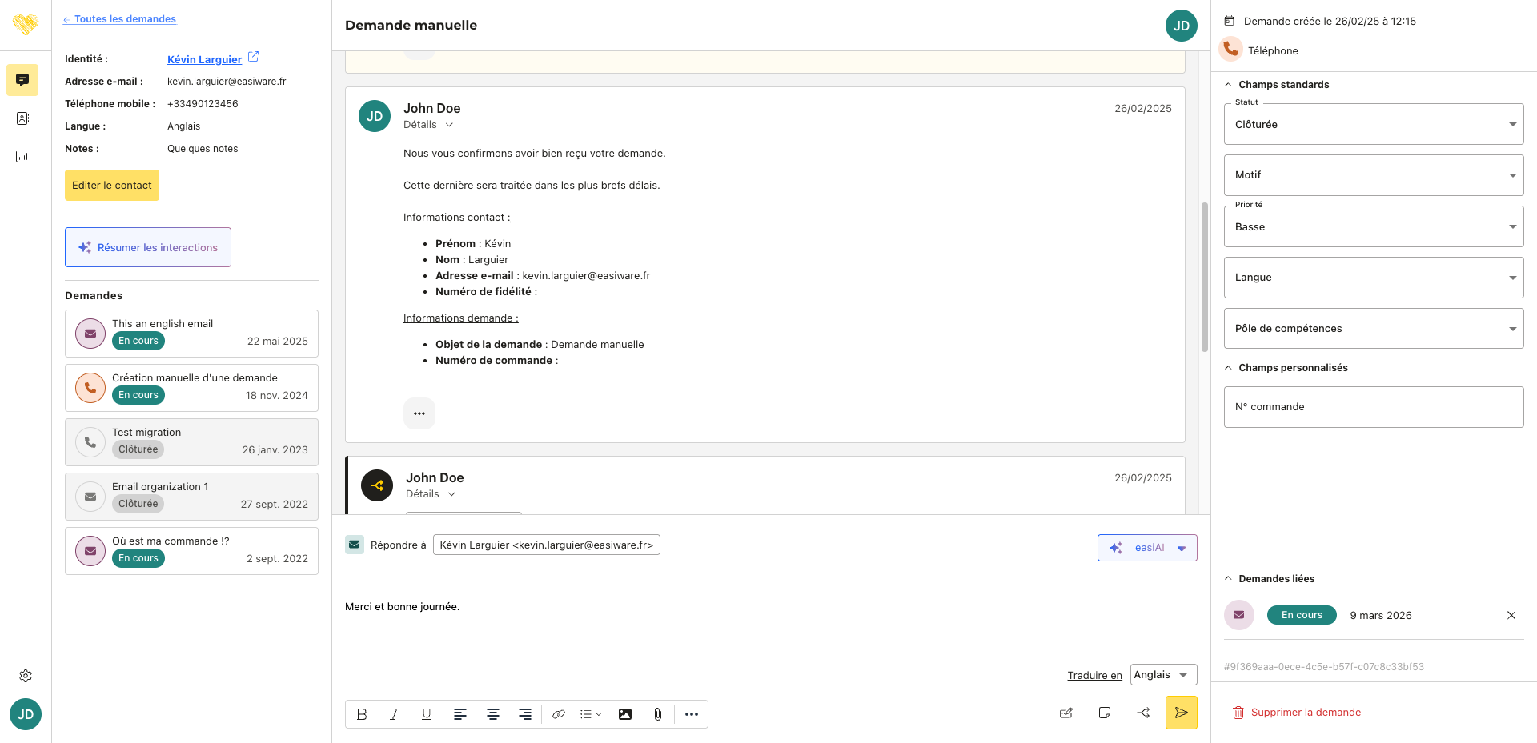Open the statistics chart icon in sidebar

pyautogui.click(x=22, y=157)
